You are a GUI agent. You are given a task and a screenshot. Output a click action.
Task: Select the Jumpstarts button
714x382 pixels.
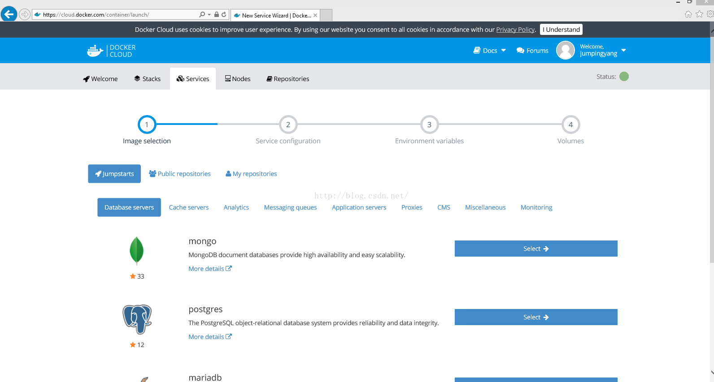(114, 174)
